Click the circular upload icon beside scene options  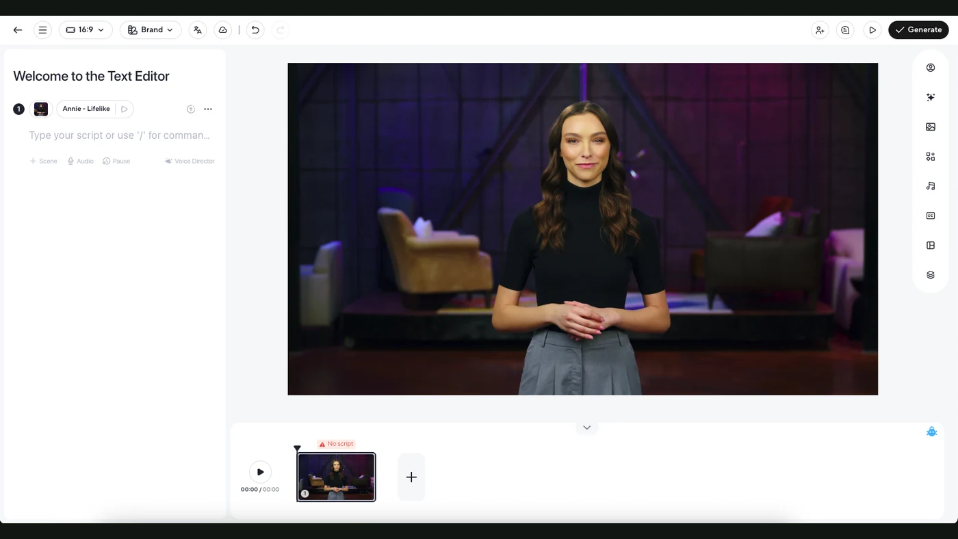tap(191, 109)
